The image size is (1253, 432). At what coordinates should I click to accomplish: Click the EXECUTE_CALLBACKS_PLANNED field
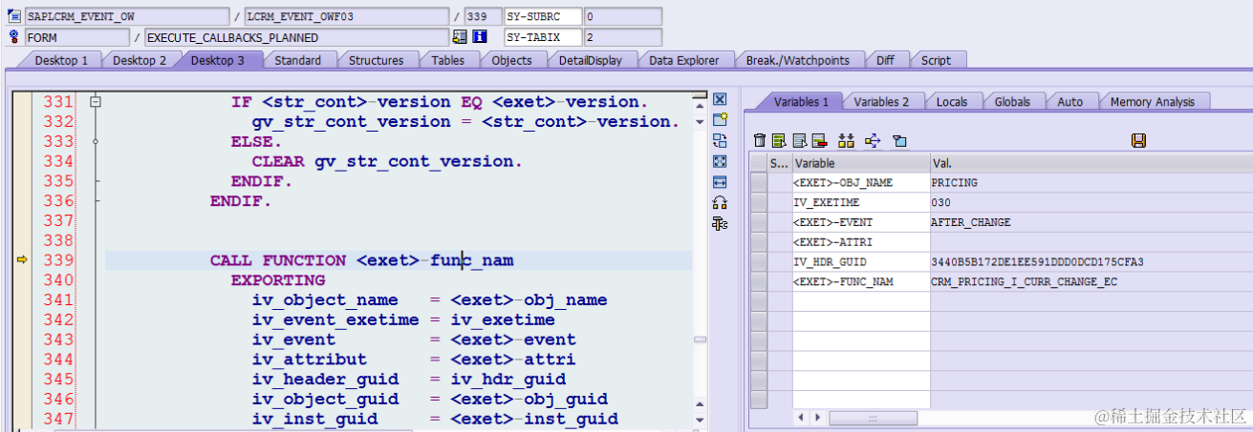click(296, 37)
